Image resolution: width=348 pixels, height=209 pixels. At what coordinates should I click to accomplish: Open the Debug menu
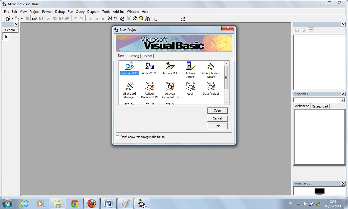60,12
